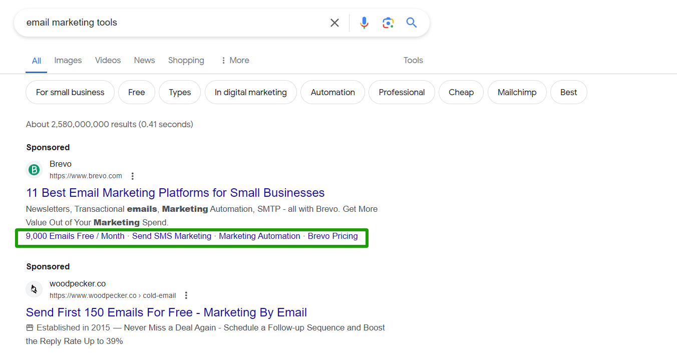Click the 'Sponsored' label above the woodpecker.co ad

click(x=48, y=266)
